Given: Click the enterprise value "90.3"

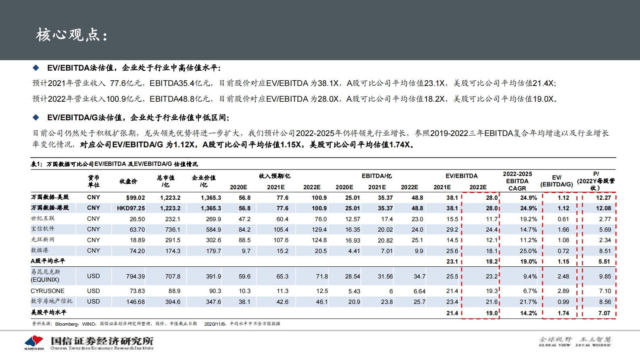Looking at the screenshot, I should (x=215, y=291).
